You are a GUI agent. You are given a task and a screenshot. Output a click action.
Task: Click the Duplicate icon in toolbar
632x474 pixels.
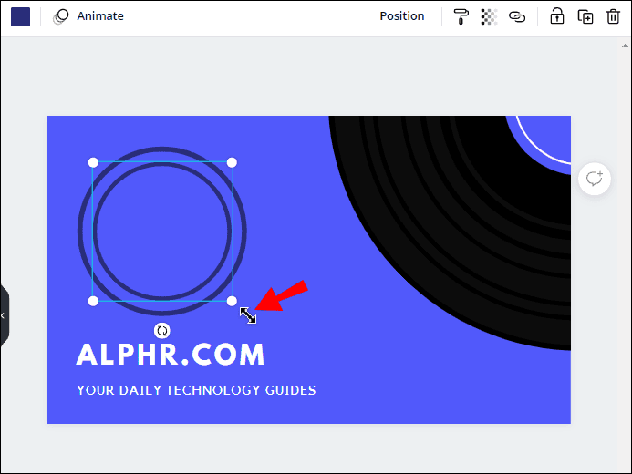pyautogui.click(x=585, y=16)
